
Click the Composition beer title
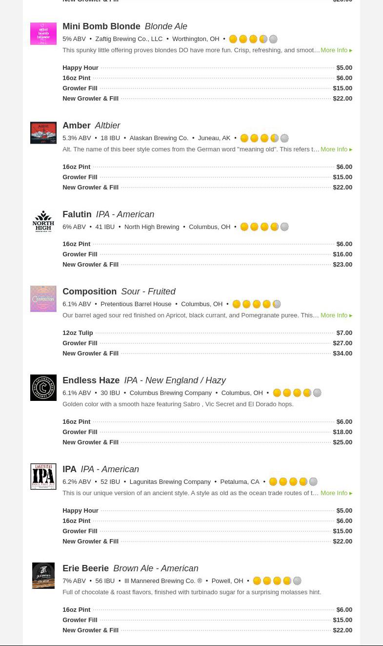click(x=90, y=292)
